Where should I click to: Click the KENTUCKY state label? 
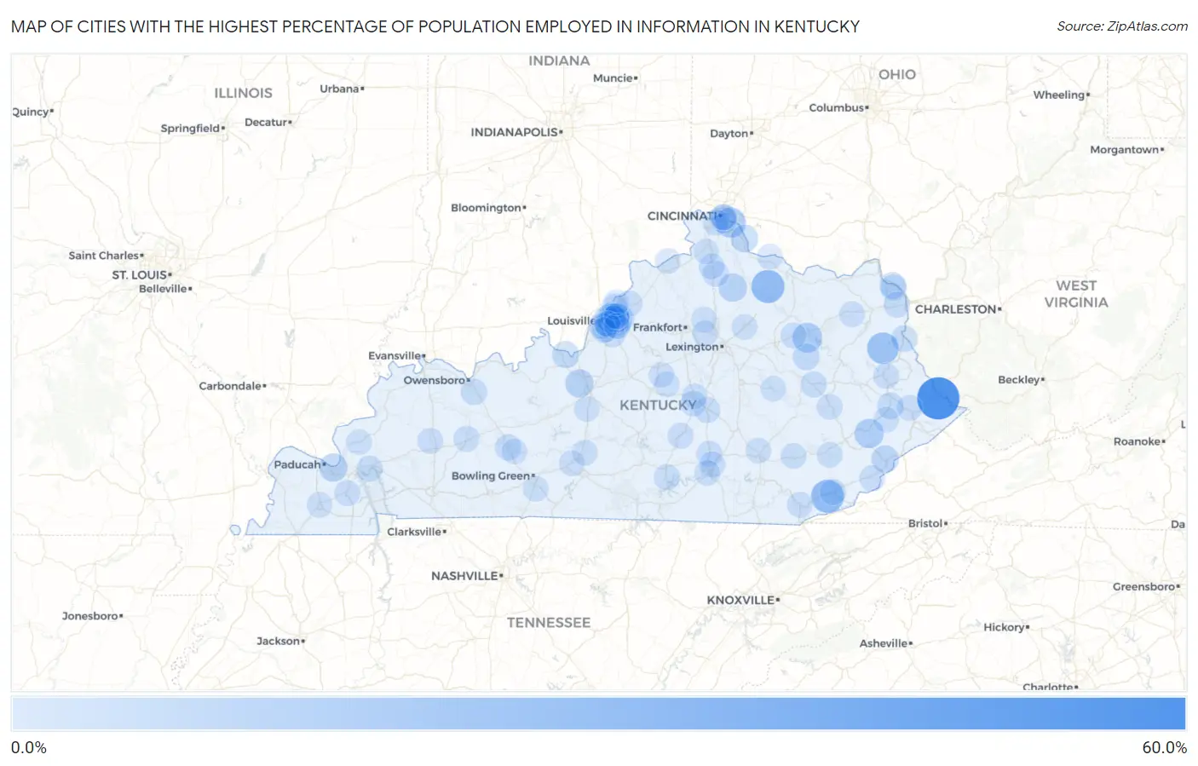point(658,405)
